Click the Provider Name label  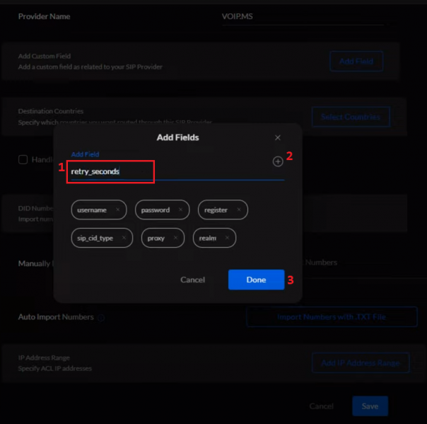pos(44,16)
